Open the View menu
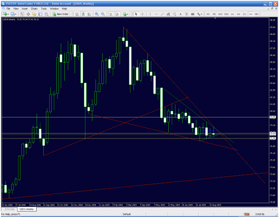Image resolution: width=279 pixels, height=217 pixels. click(16, 8)
